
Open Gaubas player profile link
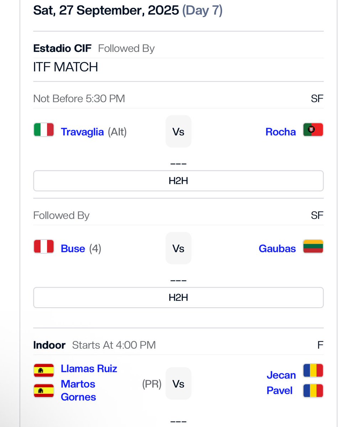pyautogui.click(x=277, y=248)
